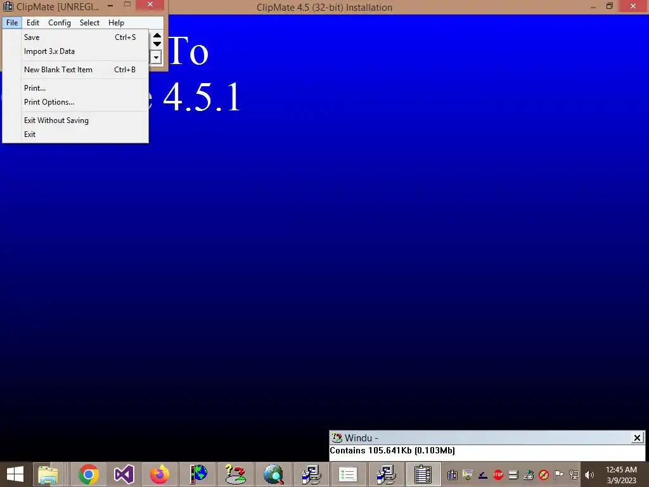The height and width of the screenshot is (487, 649).
Task: Close the ClipMate window
Action: (150, 4)
